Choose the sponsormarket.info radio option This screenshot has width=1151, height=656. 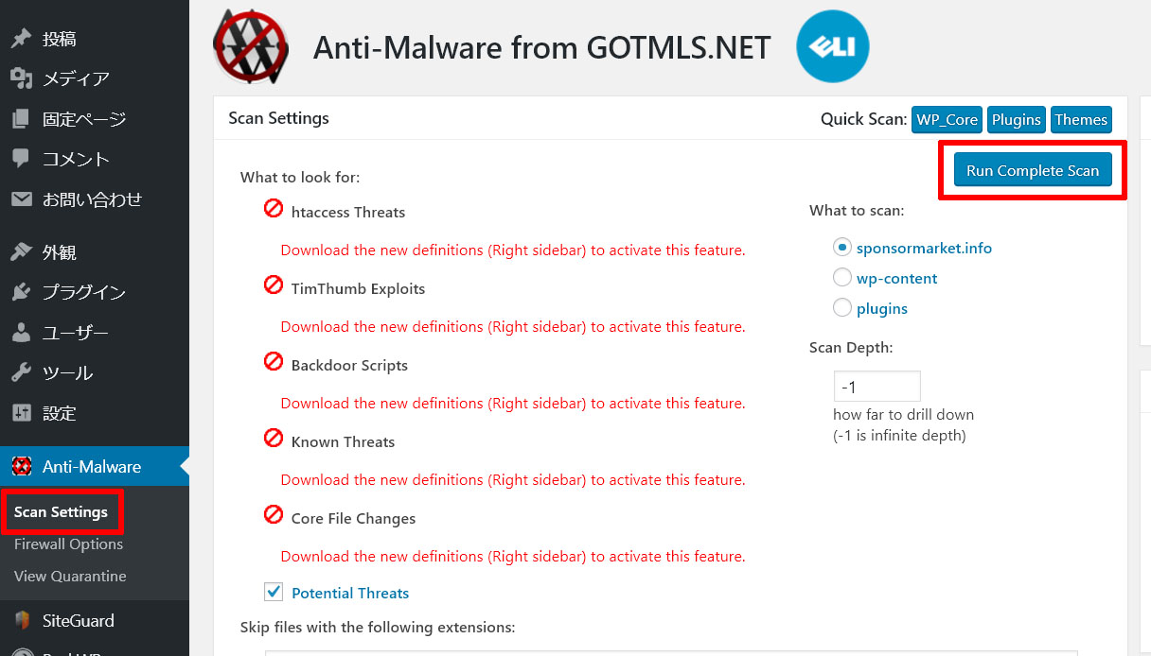point(841,248)
